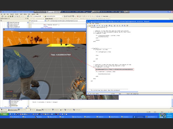Viewport: 173px width, 129px height.
Task: Switch to the Resource View tab
Action: tap(22, 110)
